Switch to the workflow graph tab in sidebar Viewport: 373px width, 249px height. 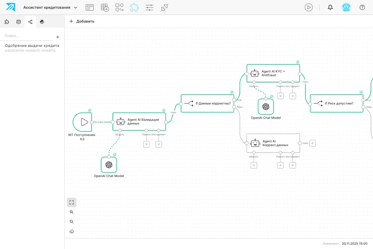(30, 22)
